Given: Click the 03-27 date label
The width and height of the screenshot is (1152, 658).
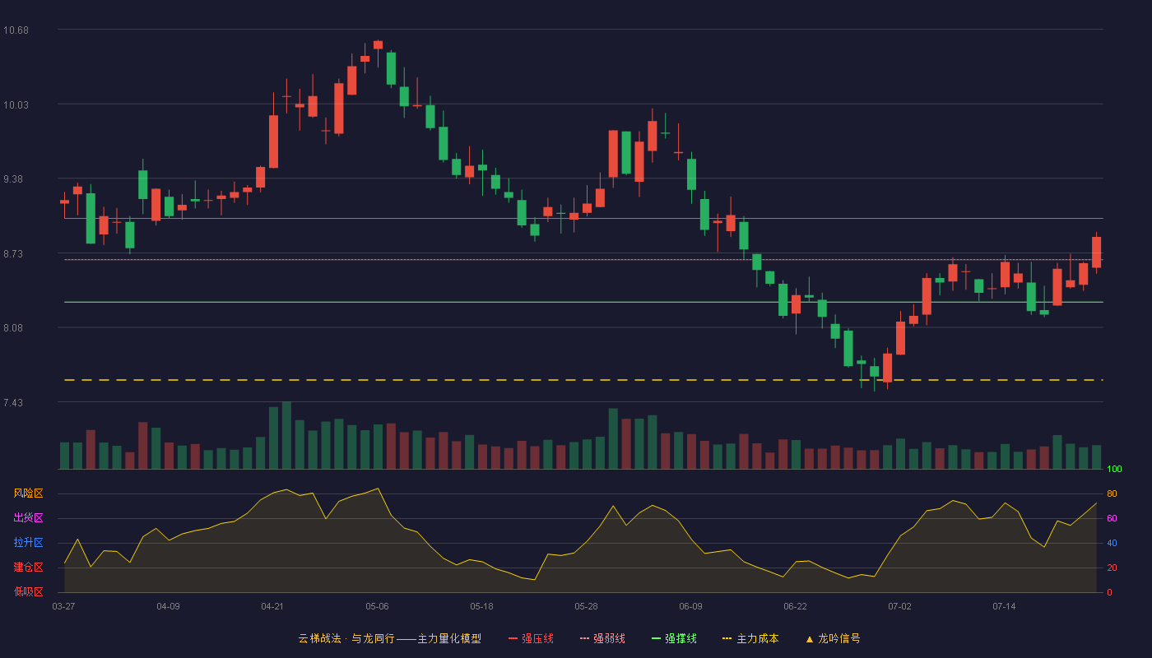Looking at the screenshot, I should pos(64,606).
